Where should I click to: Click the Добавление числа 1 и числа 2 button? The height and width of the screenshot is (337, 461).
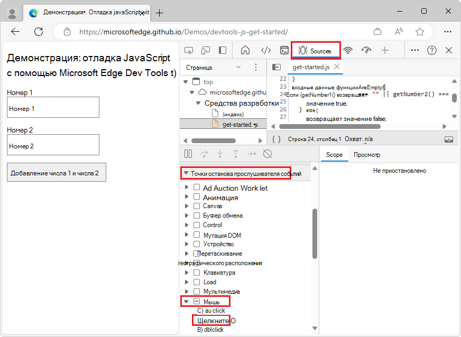pyautogui.click(x=57, y=173)
